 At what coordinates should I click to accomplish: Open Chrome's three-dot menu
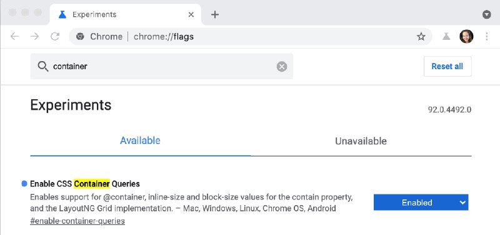[x=487, y=37]
